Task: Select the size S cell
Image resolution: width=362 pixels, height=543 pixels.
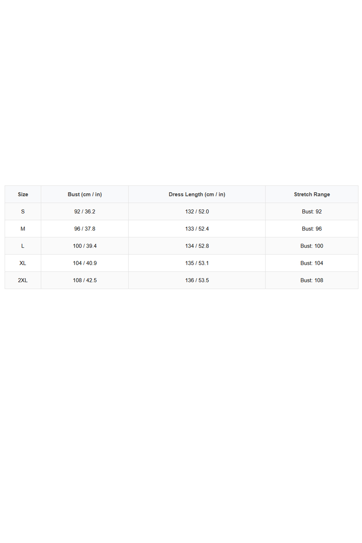Action: pyautogui.click(x=23, y=212)
